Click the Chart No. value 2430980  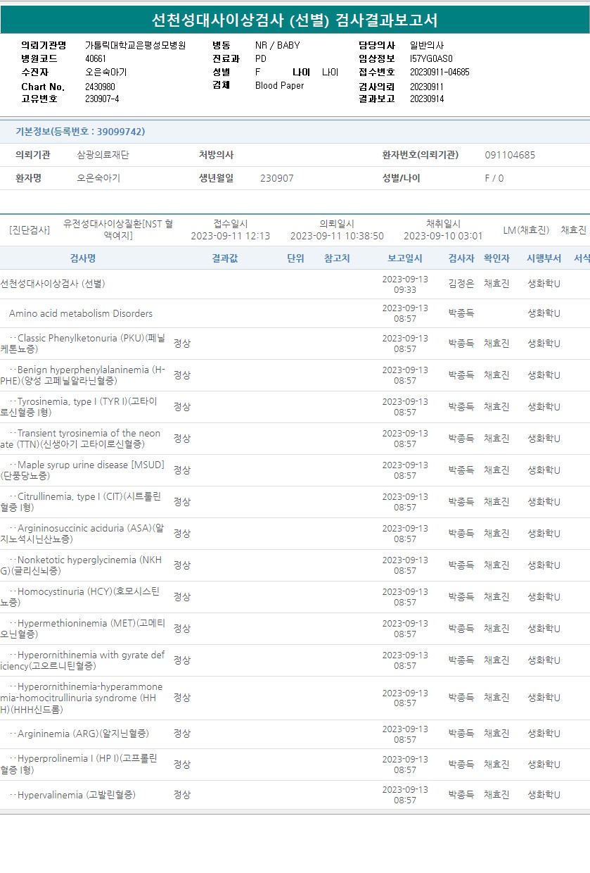pos(100,87)
